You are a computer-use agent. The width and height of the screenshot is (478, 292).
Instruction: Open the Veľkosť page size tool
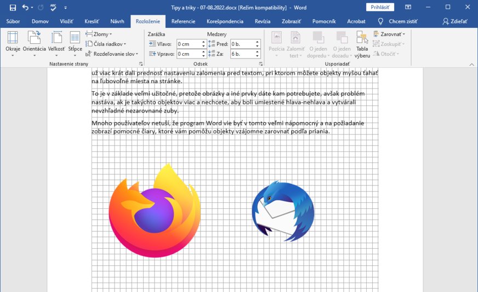pyautogui.click(x=56, y=43)
